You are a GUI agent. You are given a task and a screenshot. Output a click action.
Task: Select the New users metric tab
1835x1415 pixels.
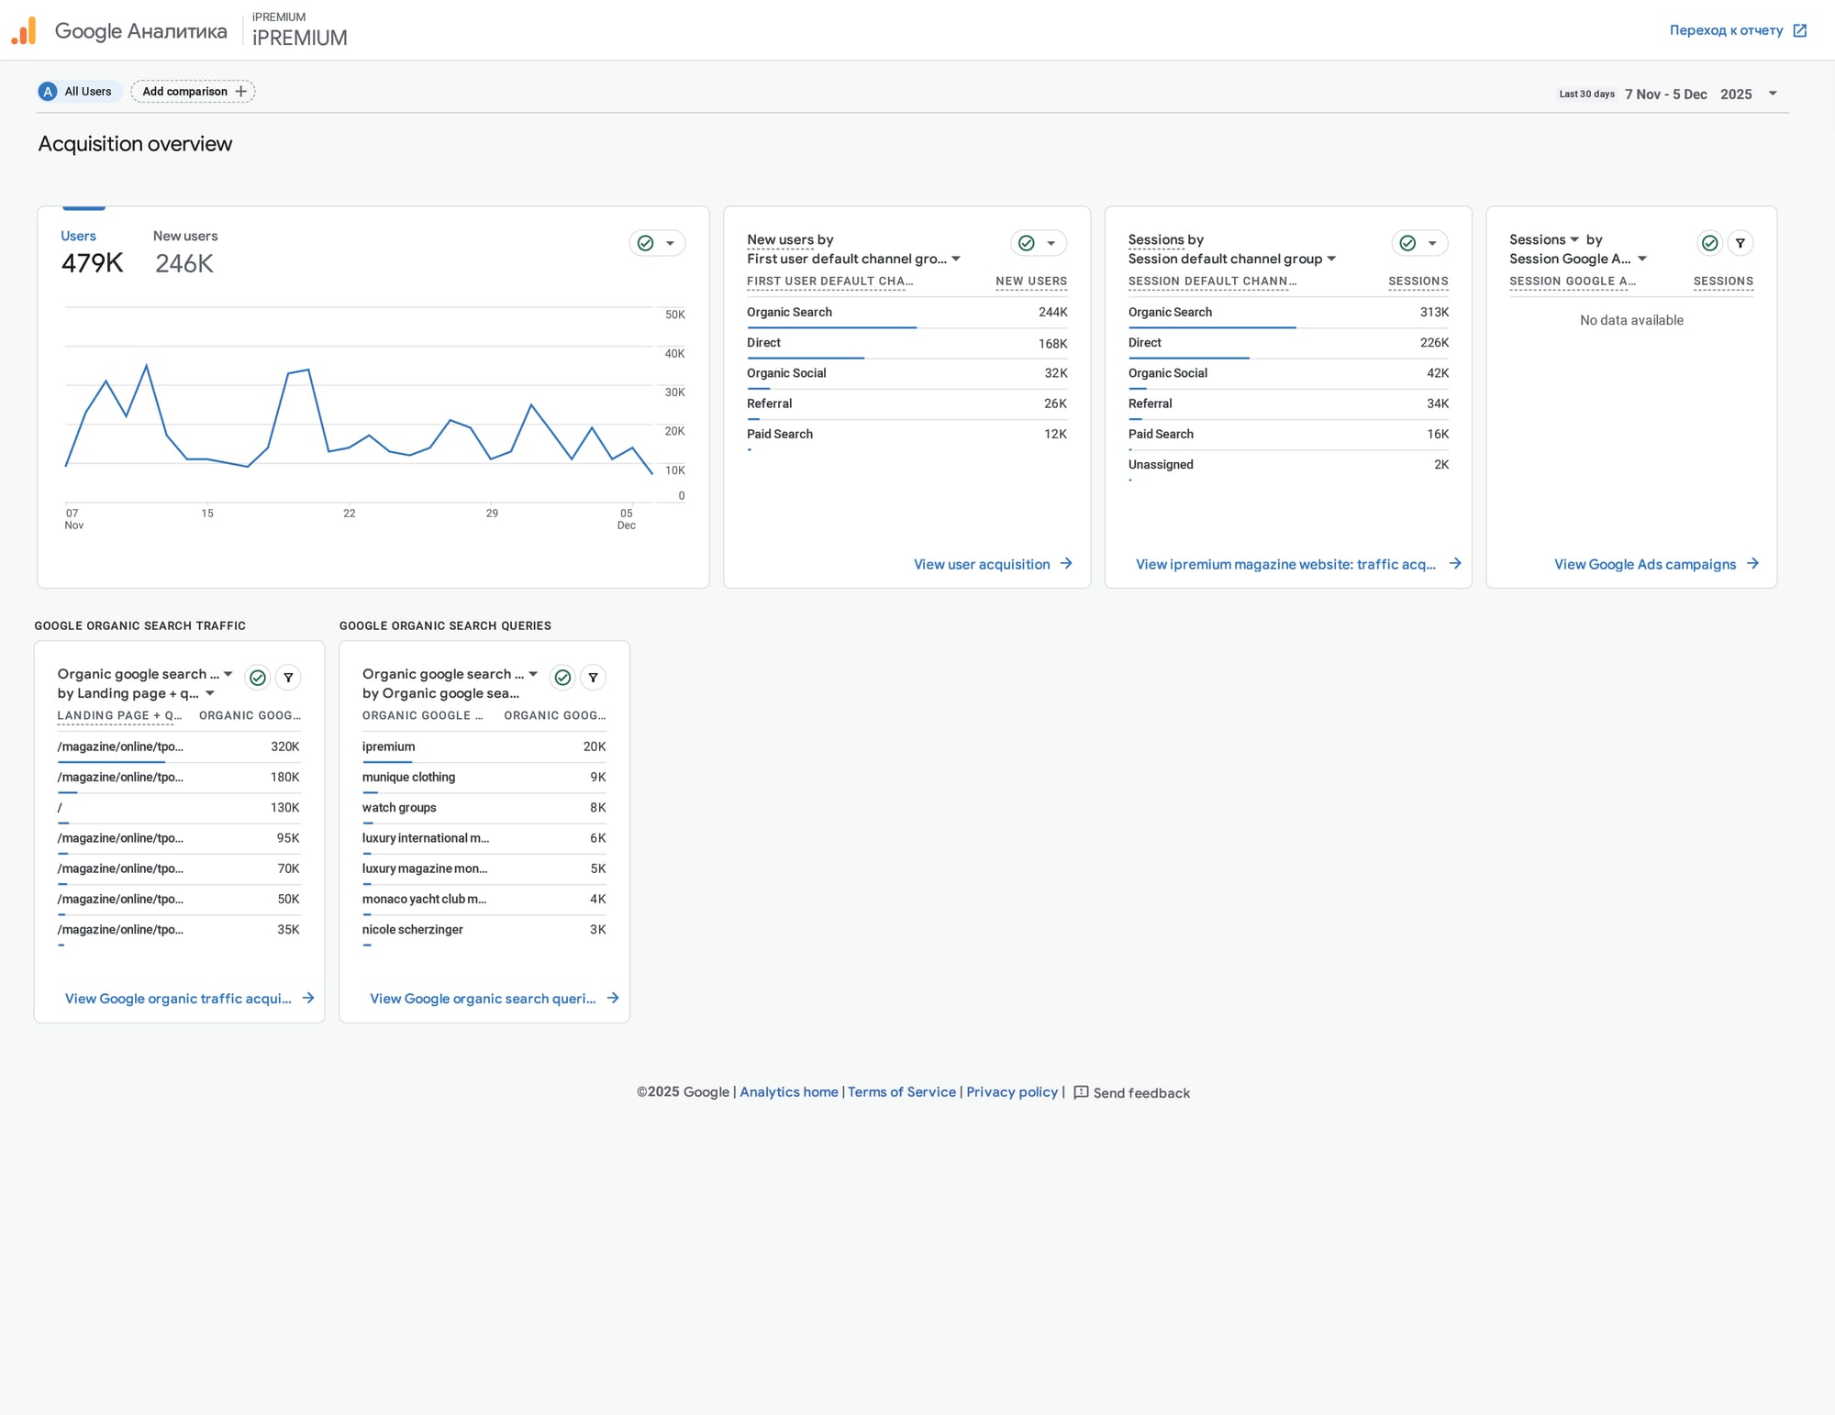[x=185, y=251]
